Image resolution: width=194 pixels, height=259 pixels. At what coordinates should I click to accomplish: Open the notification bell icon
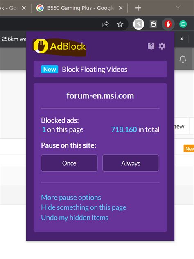[x=183, y=59]
